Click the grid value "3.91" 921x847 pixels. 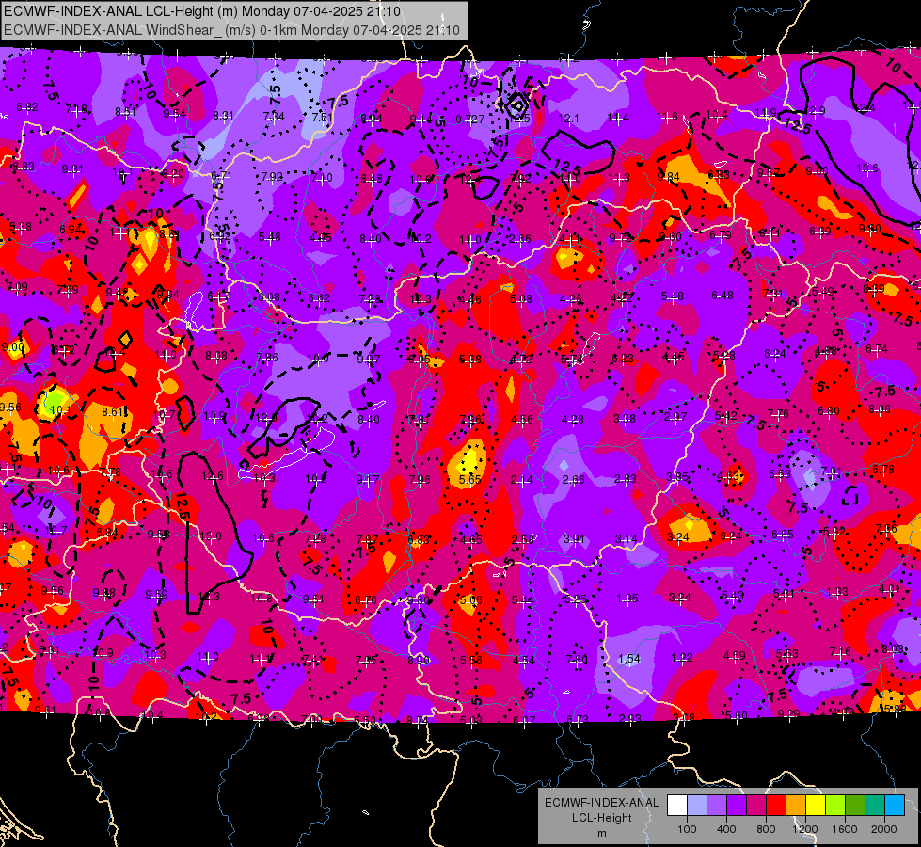575,539
